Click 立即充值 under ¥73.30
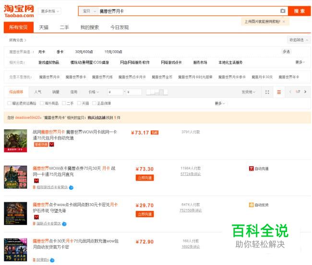 (x=144, y=178)
